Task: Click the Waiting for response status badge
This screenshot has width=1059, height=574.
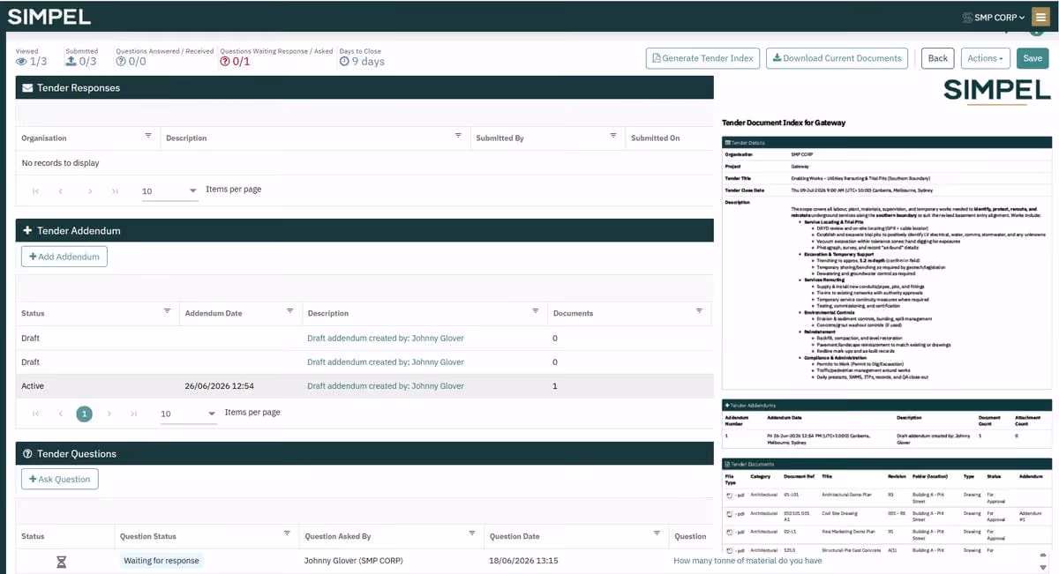Action: [x=161, y=561]
